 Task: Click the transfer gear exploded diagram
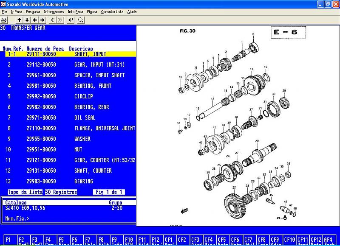[238, 126]
